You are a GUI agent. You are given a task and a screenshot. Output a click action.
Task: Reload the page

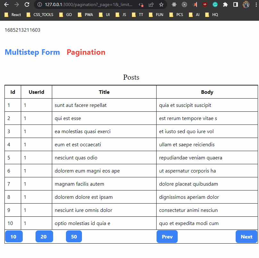point(27,5)
